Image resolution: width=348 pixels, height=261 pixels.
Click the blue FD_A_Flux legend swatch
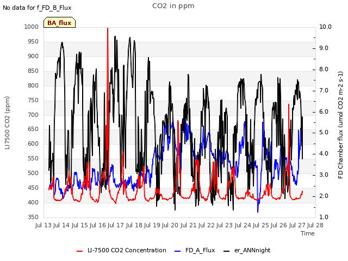coord(178,251)
